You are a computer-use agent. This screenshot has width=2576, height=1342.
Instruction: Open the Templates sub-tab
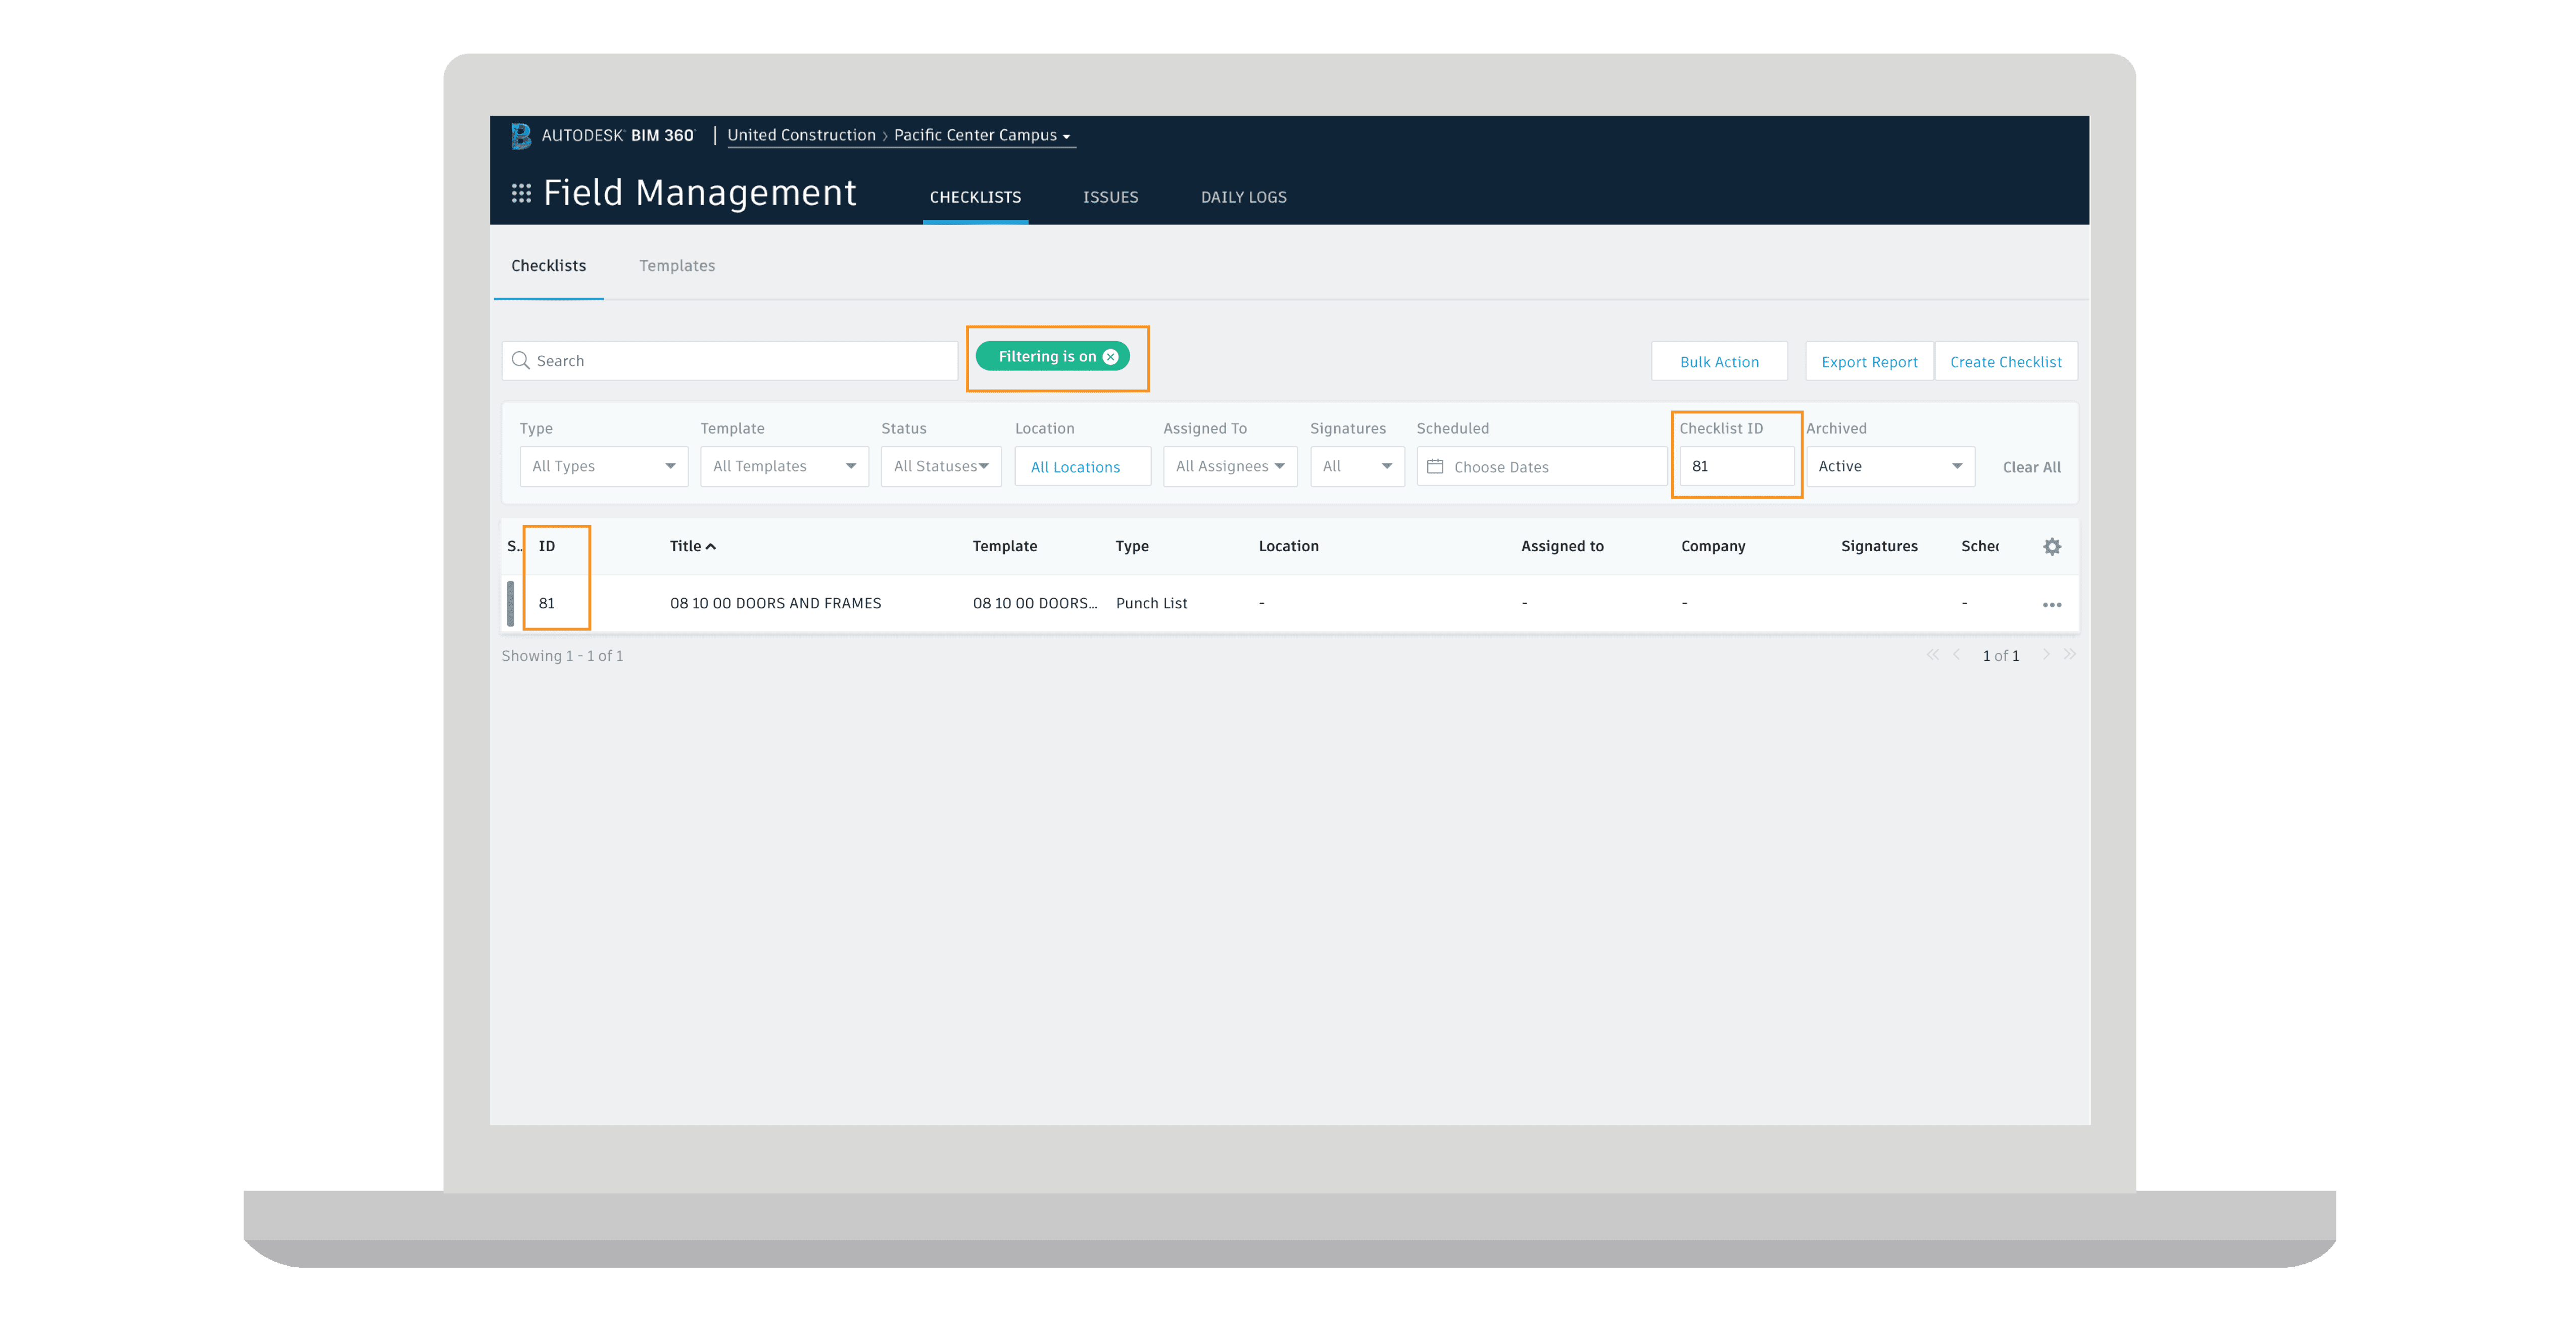click(677, 266)
